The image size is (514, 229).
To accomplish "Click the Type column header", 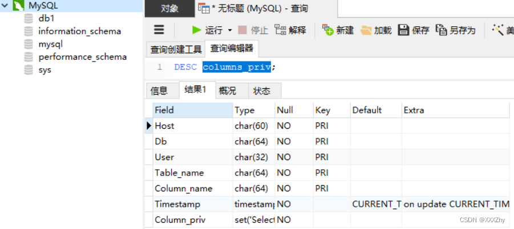I will [254, 111].
